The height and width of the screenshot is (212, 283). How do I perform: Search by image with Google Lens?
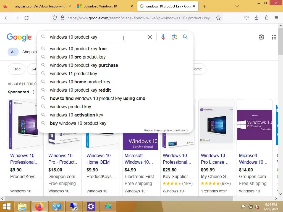coord(174,37)
